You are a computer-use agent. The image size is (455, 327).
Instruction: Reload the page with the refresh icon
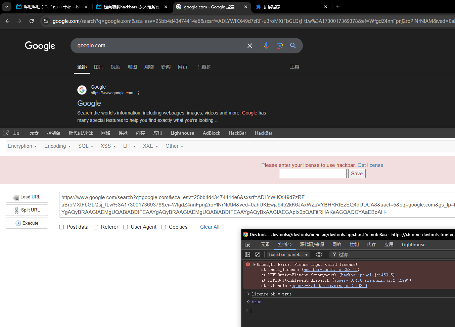[x=32, y=21]
